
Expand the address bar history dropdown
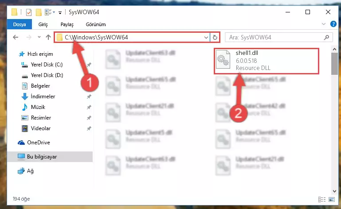[x=206, y=37]
